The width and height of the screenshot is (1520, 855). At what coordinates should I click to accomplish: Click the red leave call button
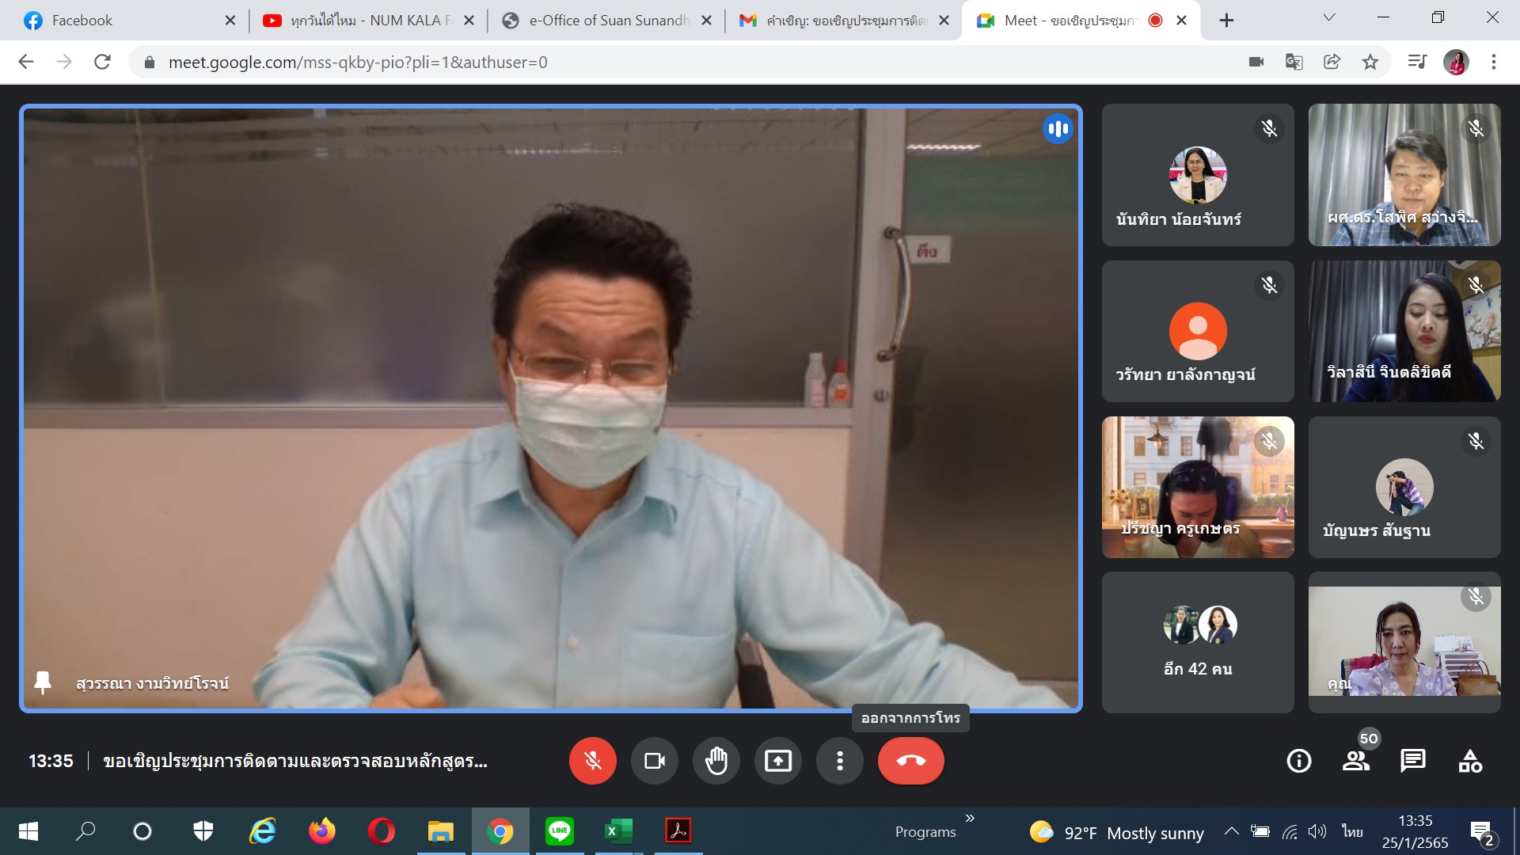click(910, 761)
